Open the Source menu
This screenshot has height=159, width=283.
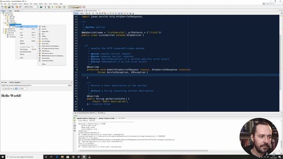(20, 4)
